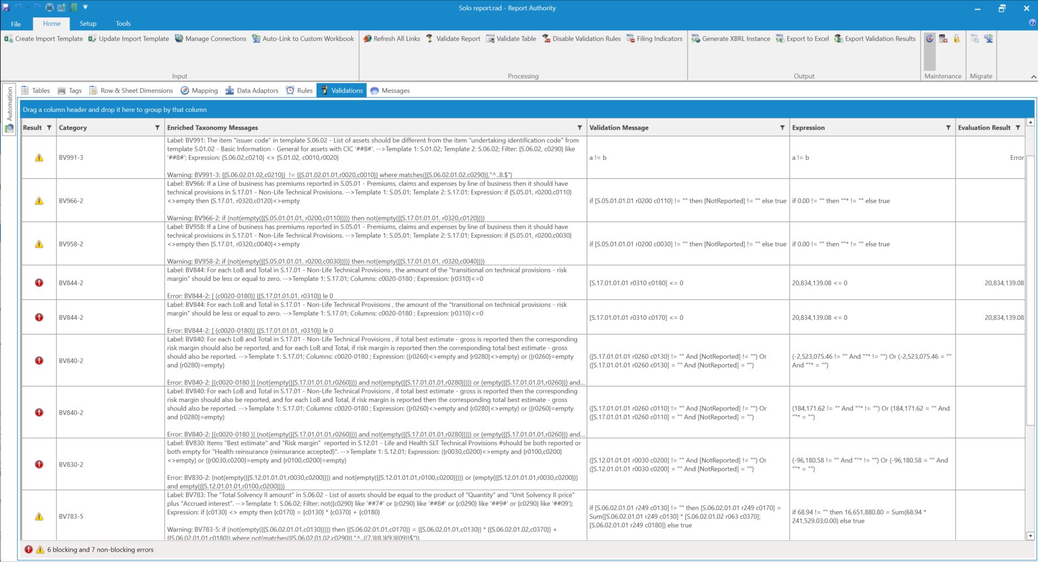Click Auto-Link to Custom Workbook
Screen dimensions: 1038x562
[303, 39]
